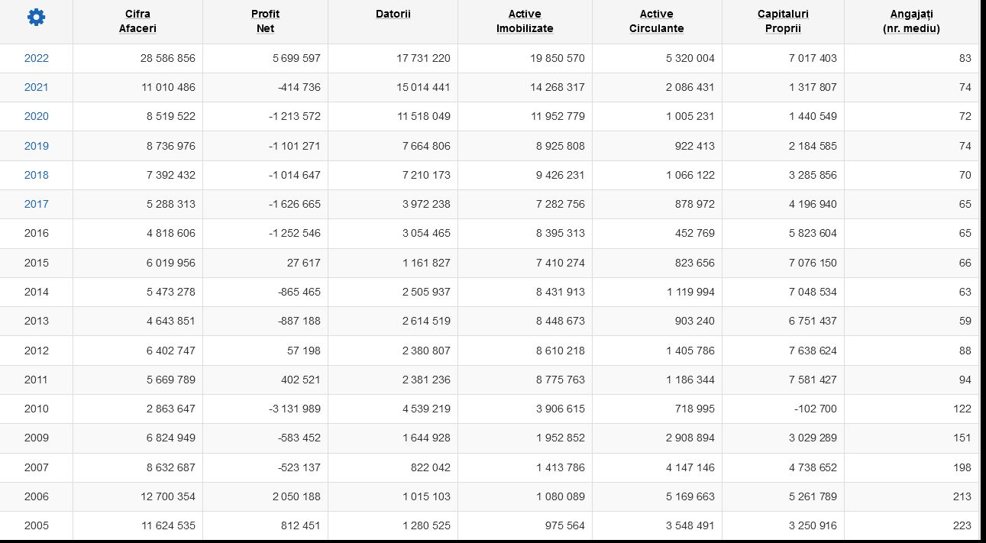The width and height of the screenshot is (986, 543).
Task: Select net profit value -1 626 665
Action: (x=295, y=204)
